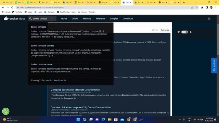Screen dimensions: 219x123
Task: Click the green floating widget icon at bottom left
Action: pyautogui.click(x=6, y=111)
